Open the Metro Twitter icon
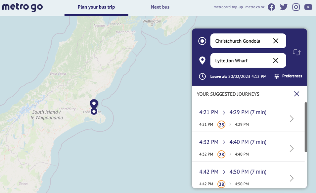Image resolution: width=316 pixels, height=193 pixels. (x=284, y=7)
